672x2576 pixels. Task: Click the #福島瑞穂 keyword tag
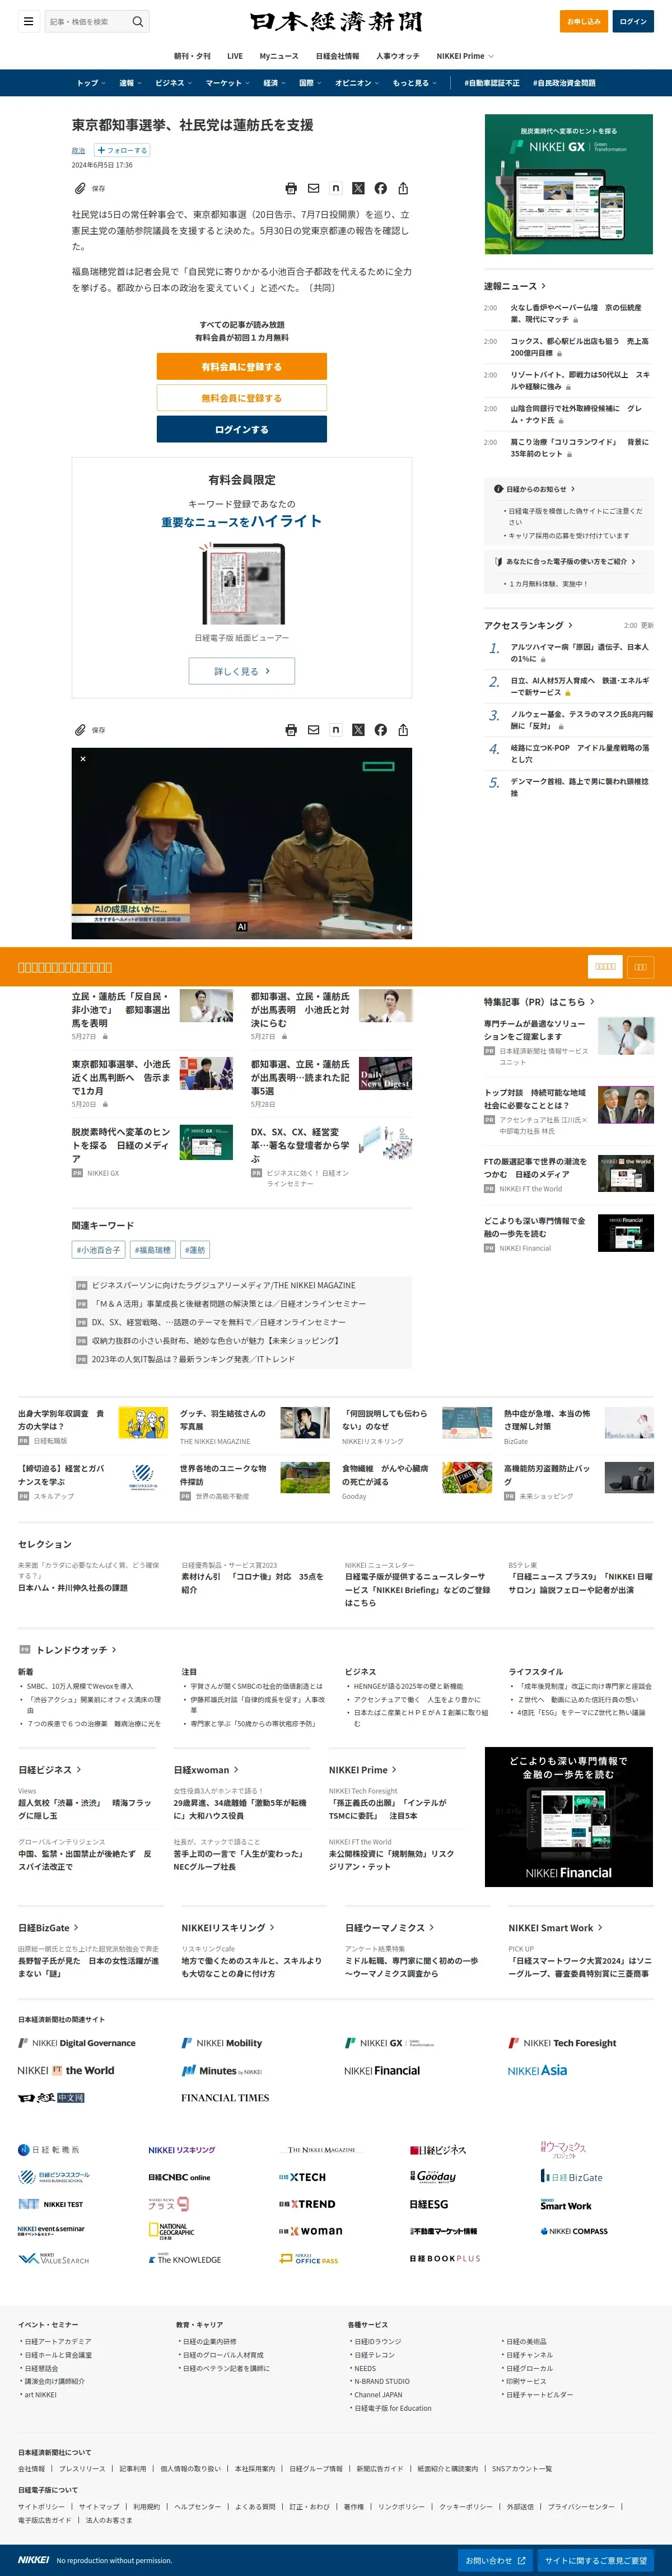tap(152, 1250)
